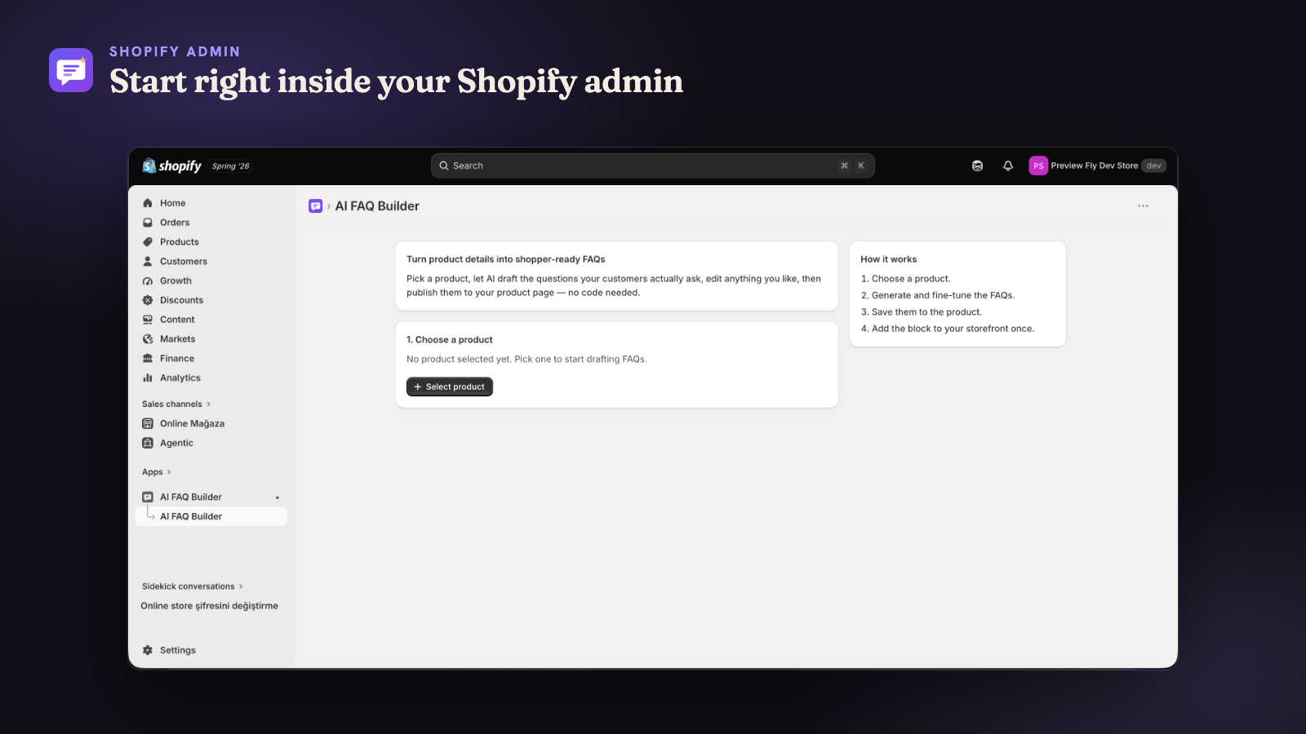Click the Products tag icon
1306x734 pixels.
(148, 242)
